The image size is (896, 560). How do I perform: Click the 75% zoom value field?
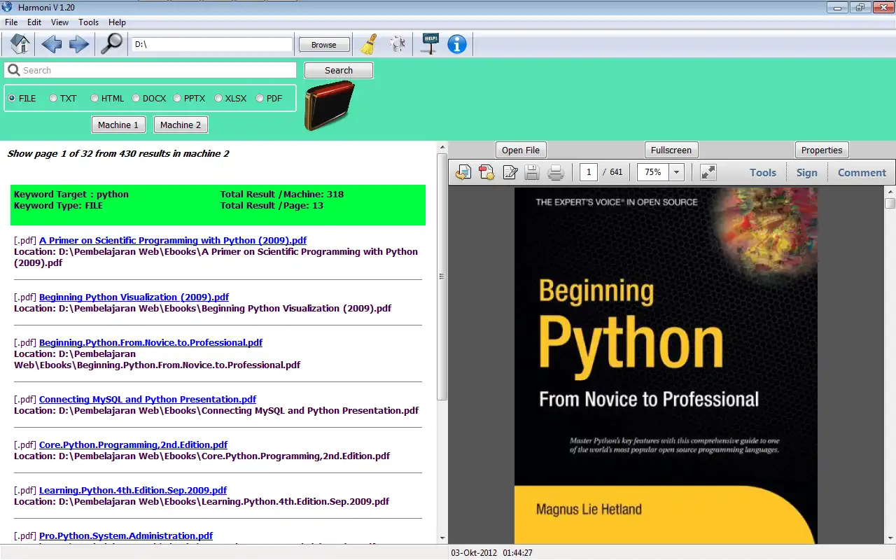click(x=652, y=172)
